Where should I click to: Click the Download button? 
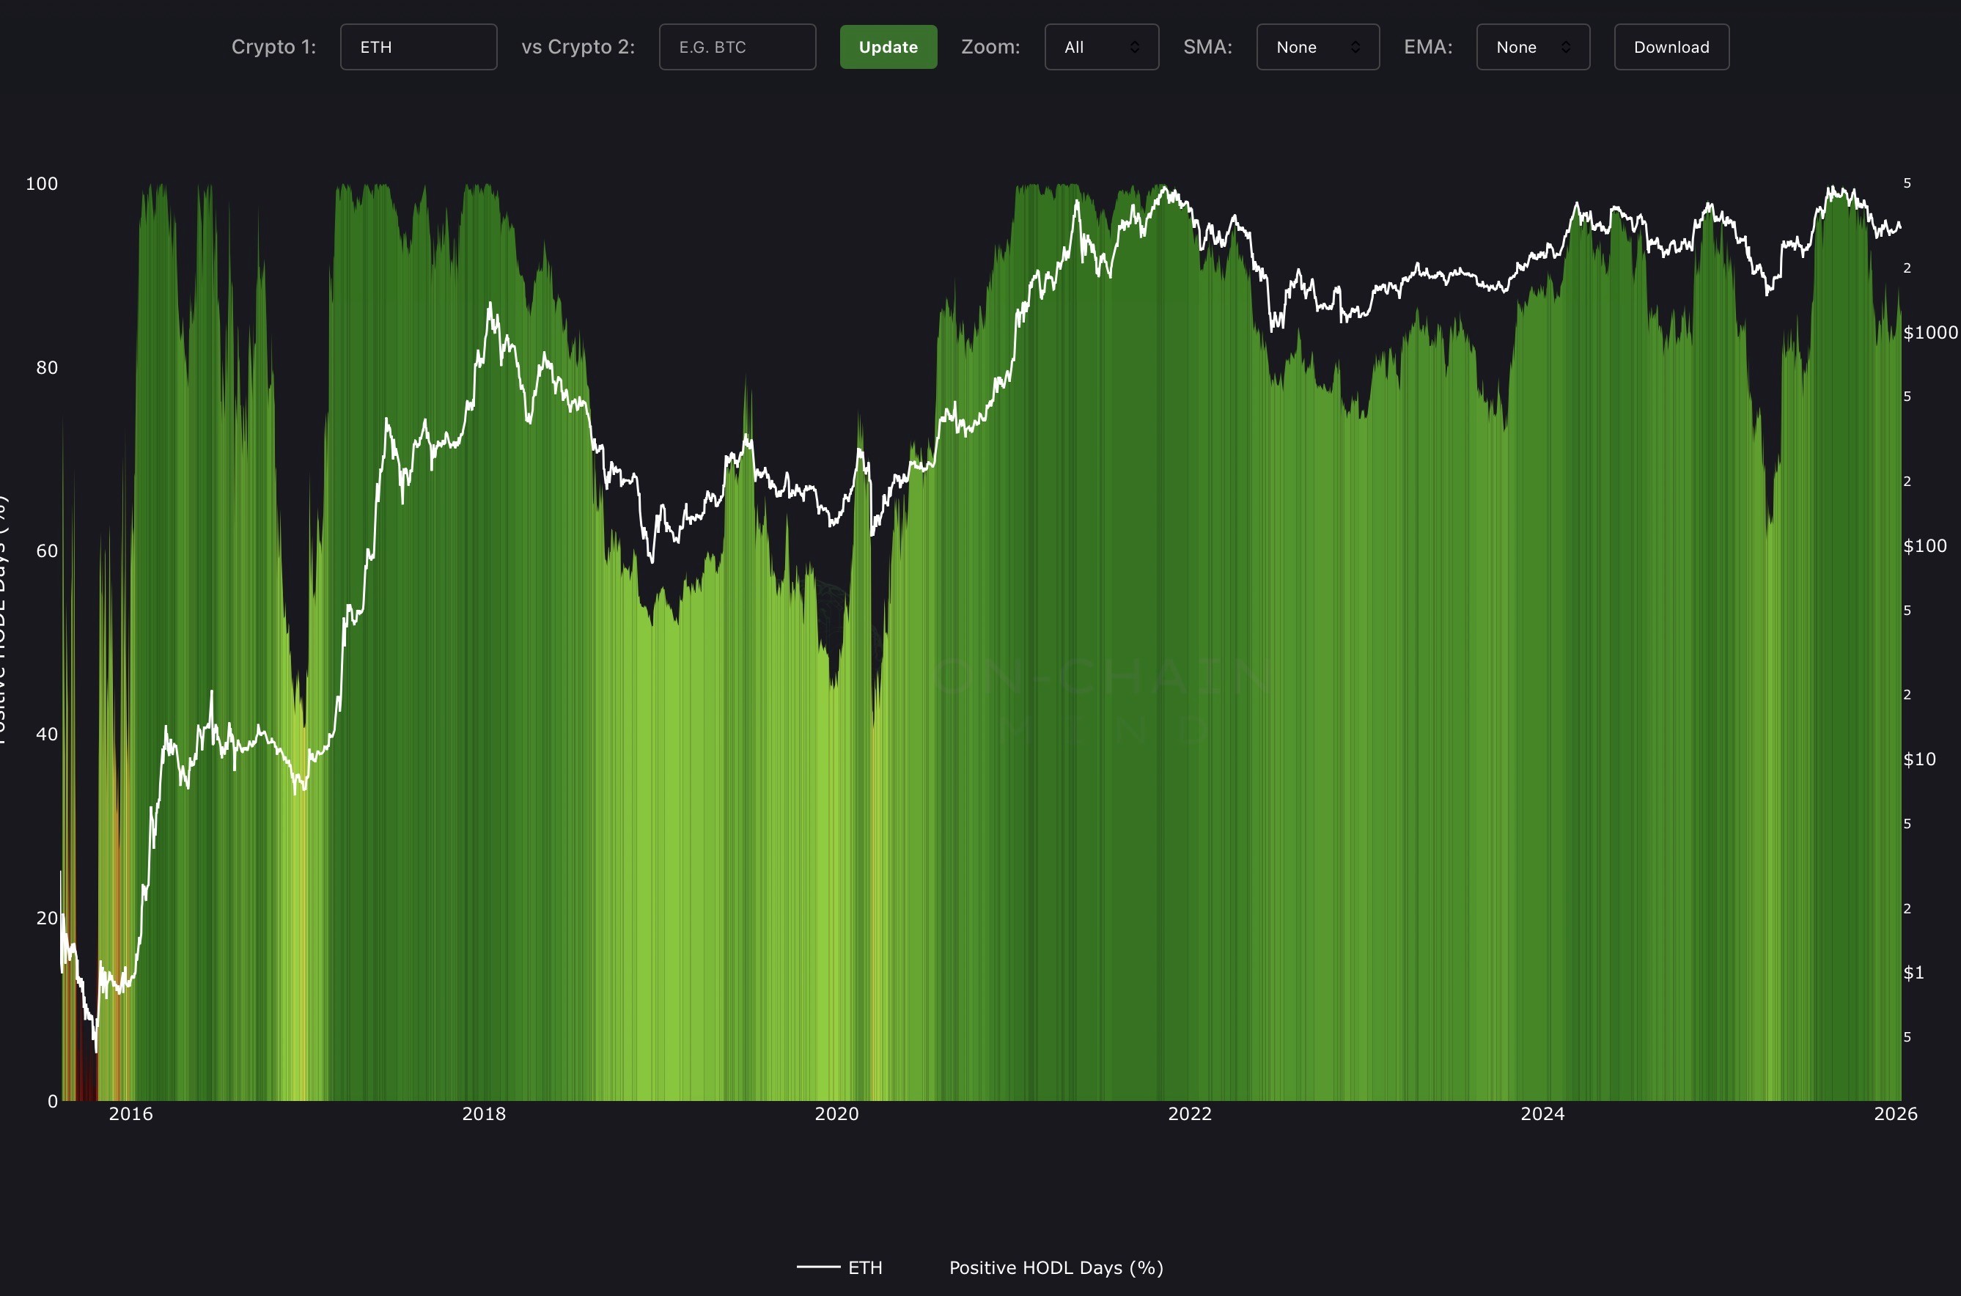[1671, 47]
